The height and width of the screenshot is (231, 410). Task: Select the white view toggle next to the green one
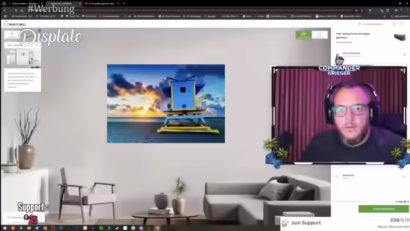[320, 35]
